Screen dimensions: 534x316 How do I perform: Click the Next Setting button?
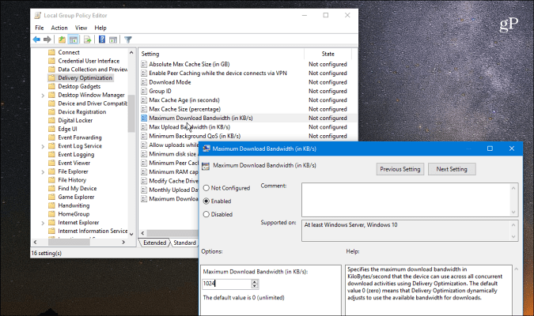(452, 169)
